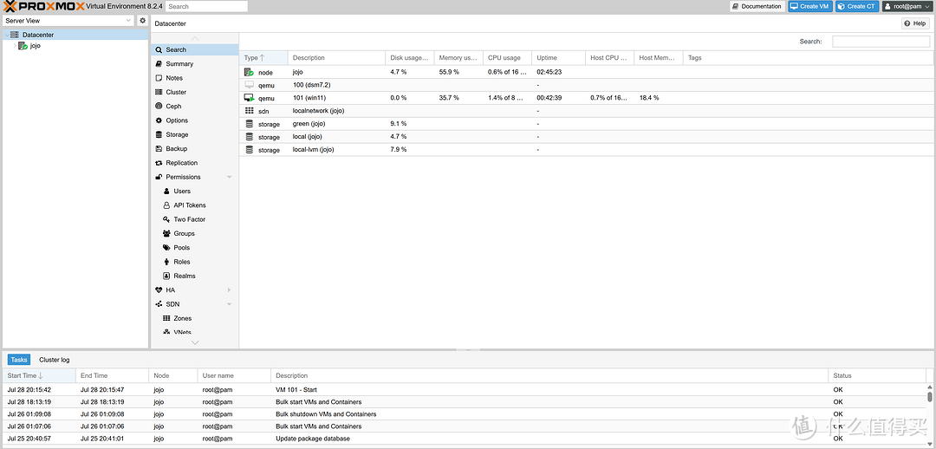
Task: Expand the HA submenu arrow
Action: (x=229, y=290)
